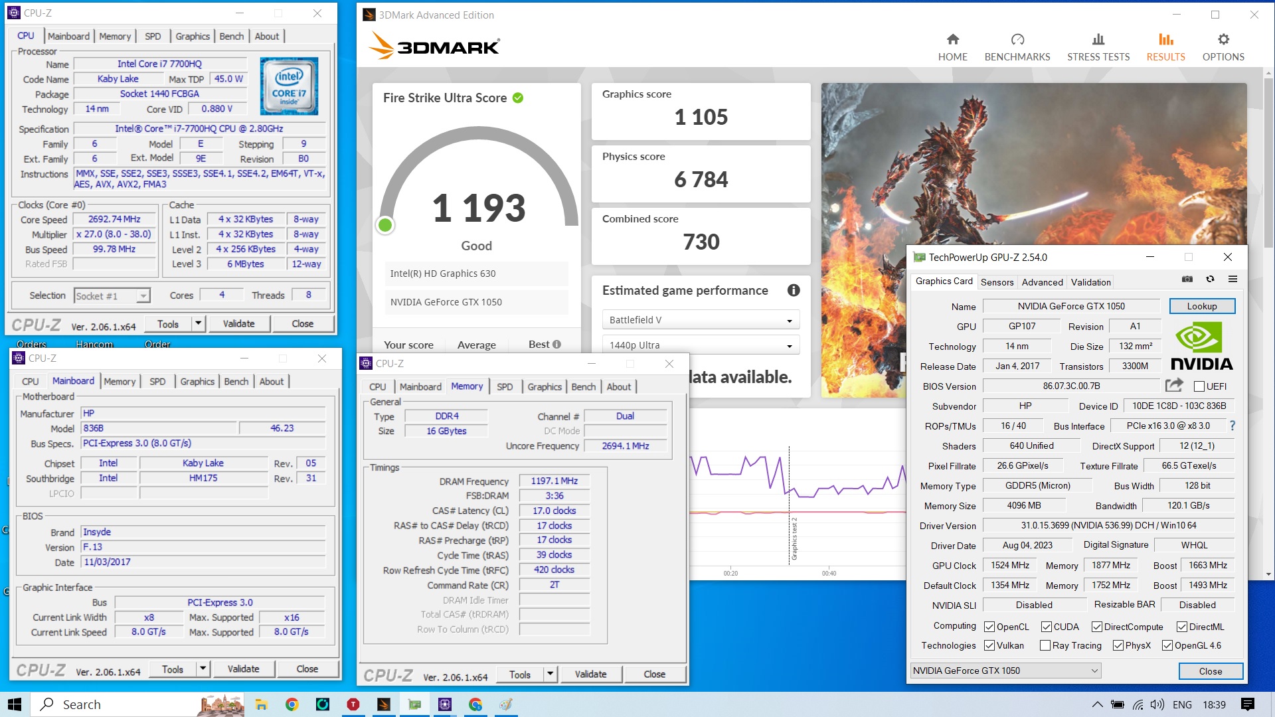Click the Estimated game performance info icon
Image resolution: width=1275 pixels, height=717 pixels.
[x=794, y=290]
